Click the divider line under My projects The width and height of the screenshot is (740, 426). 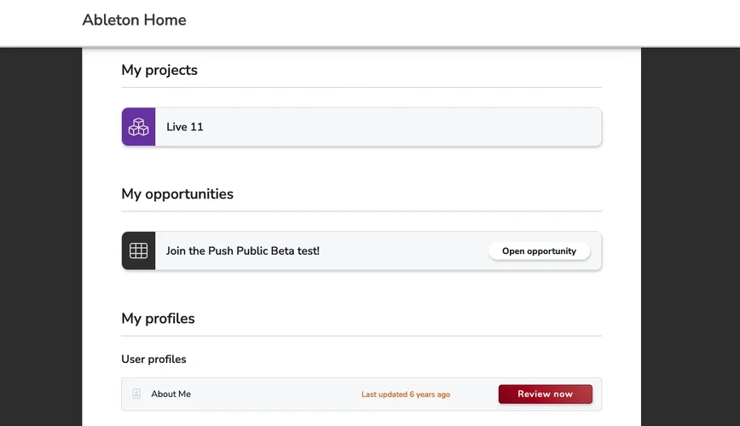pos(361,87)
